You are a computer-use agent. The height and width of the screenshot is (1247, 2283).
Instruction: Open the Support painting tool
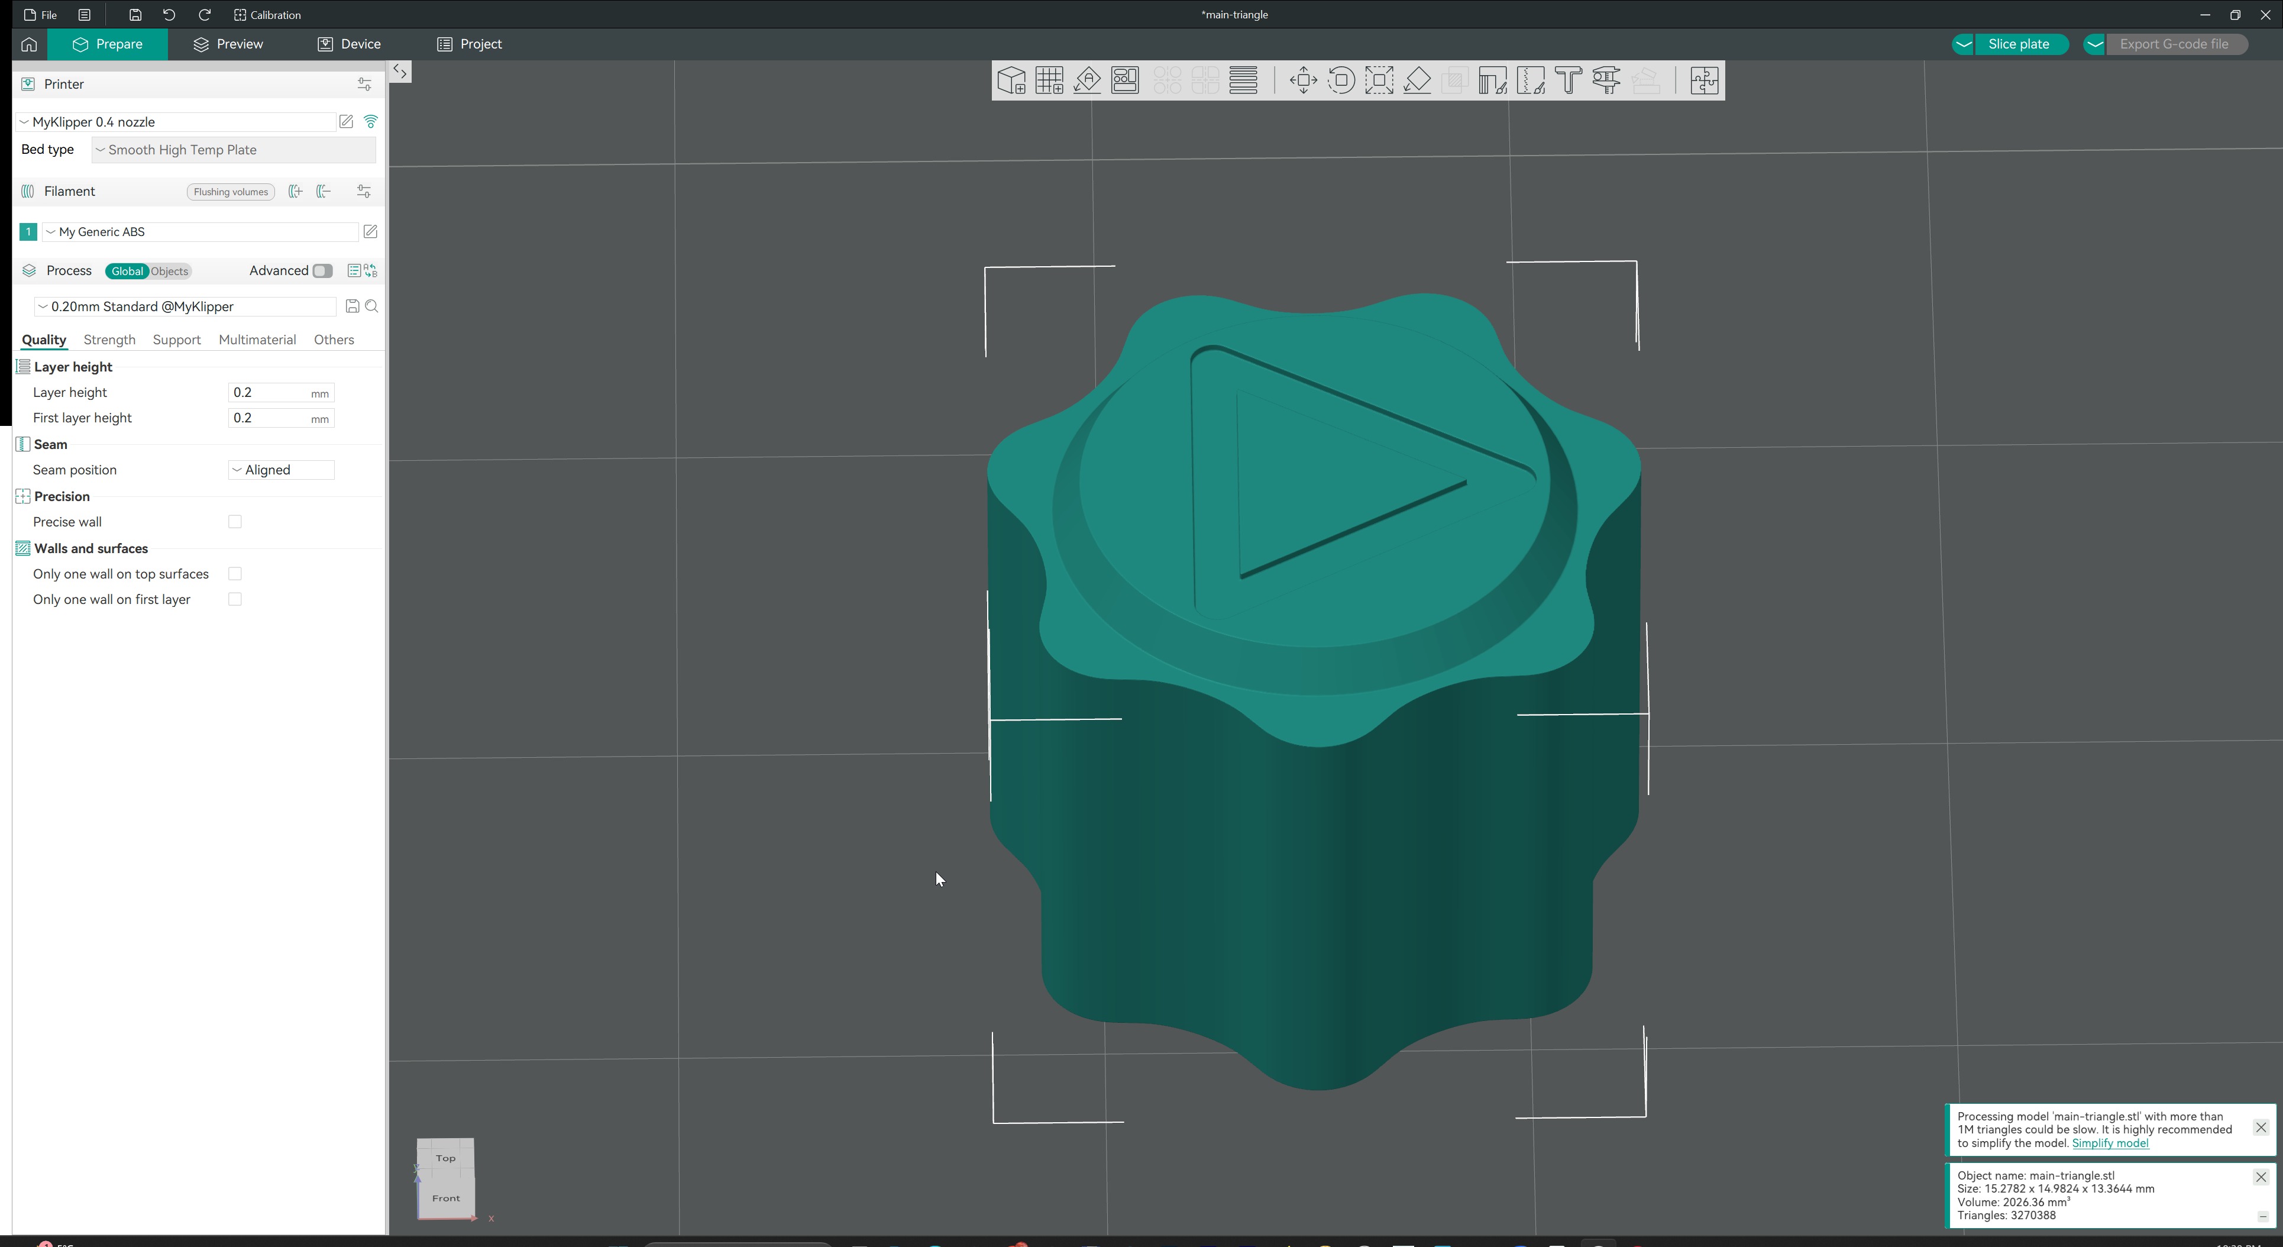(1492, 80)
